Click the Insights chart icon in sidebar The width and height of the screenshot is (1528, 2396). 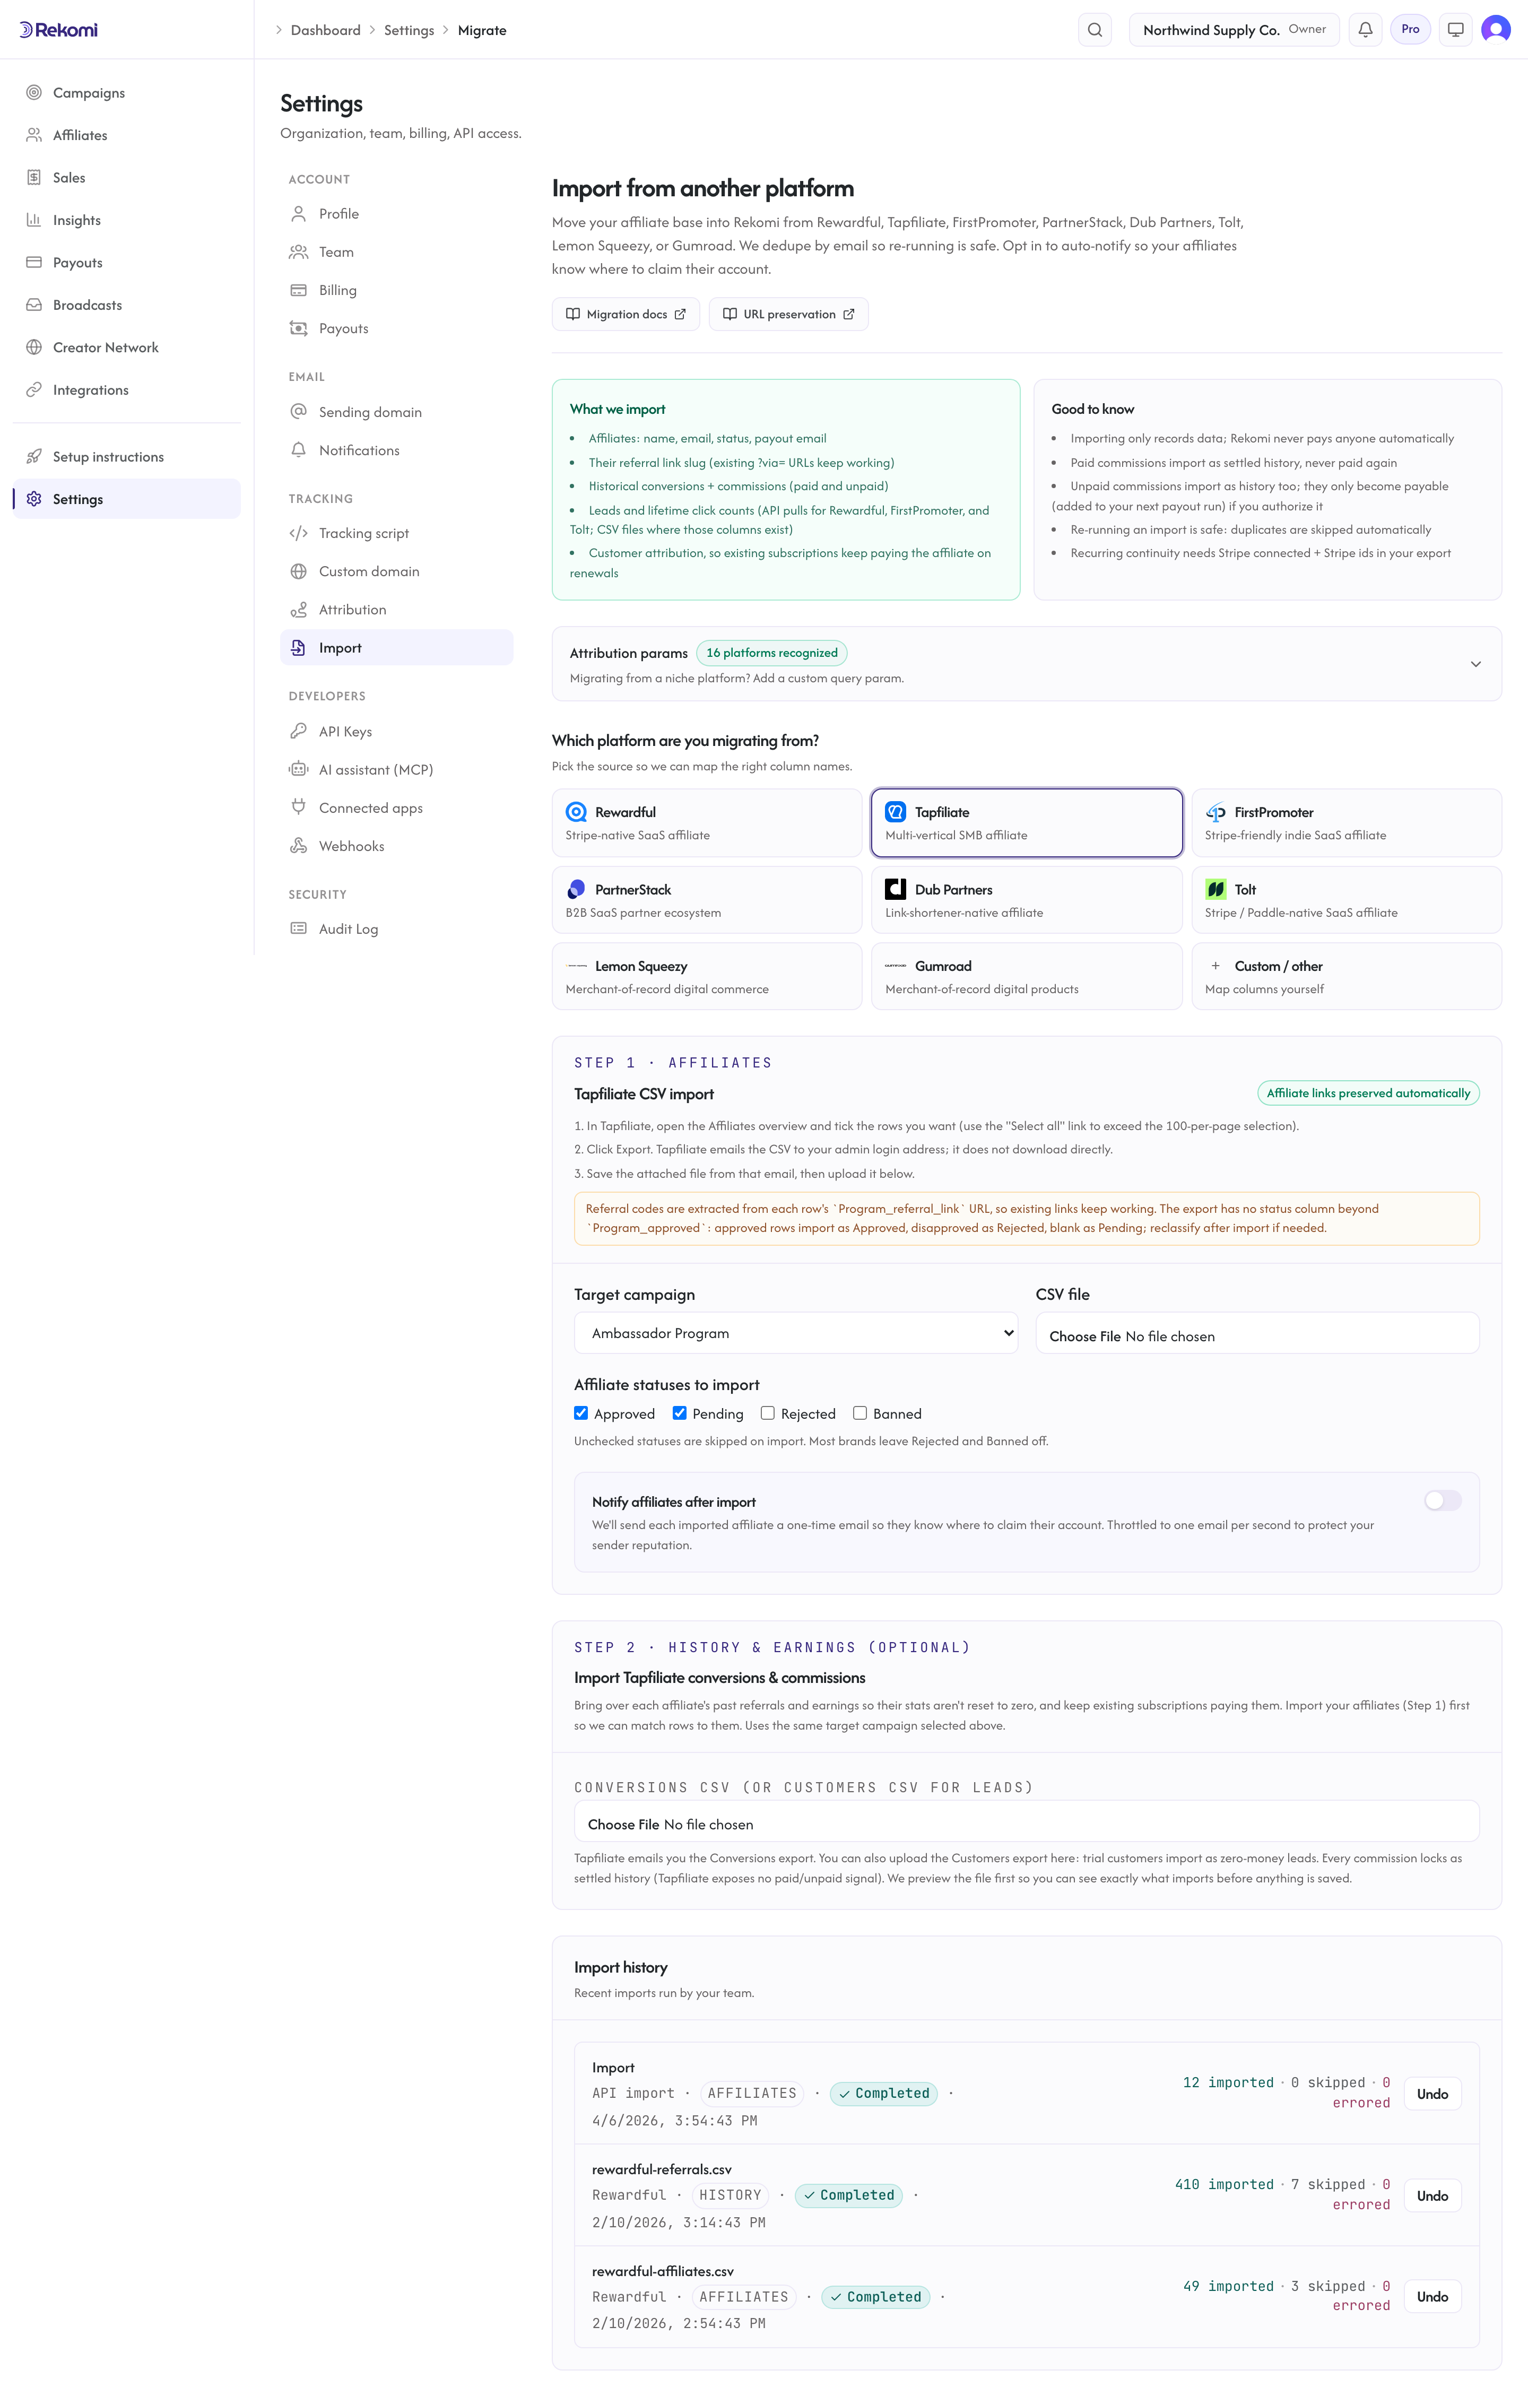pyautogui.click(x=34, y=220)
